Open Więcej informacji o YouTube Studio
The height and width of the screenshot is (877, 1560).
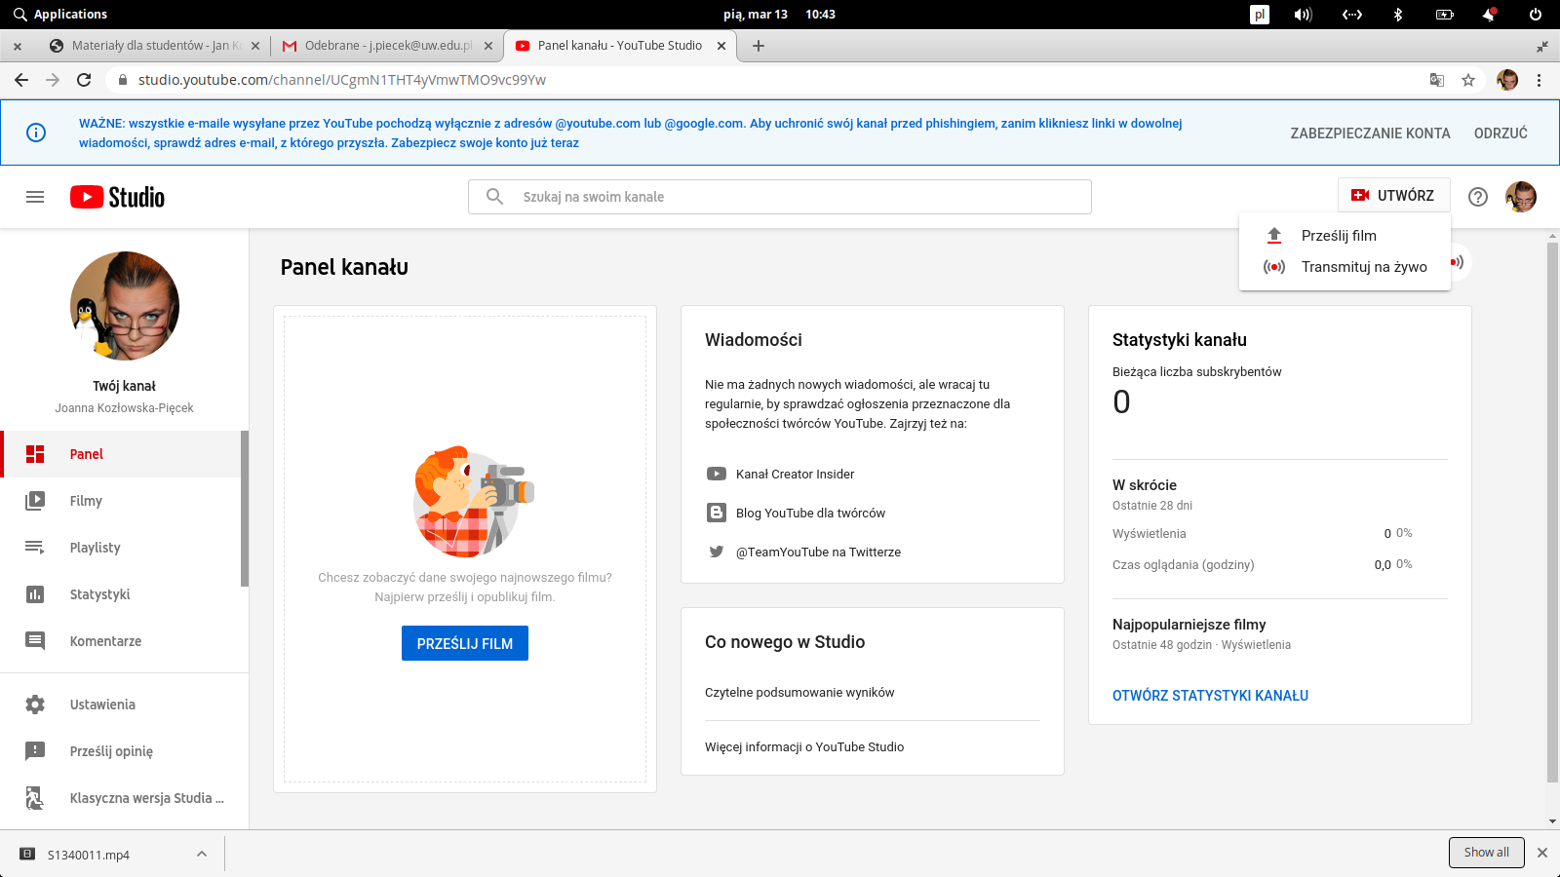[x=804, y=747]
